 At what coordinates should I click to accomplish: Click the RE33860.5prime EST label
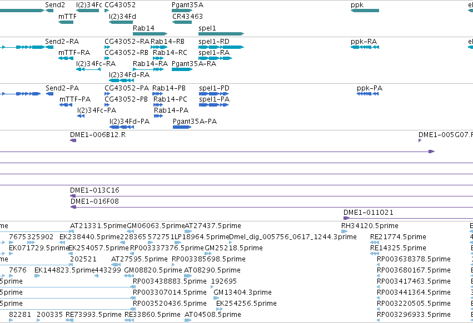point(152,315)
